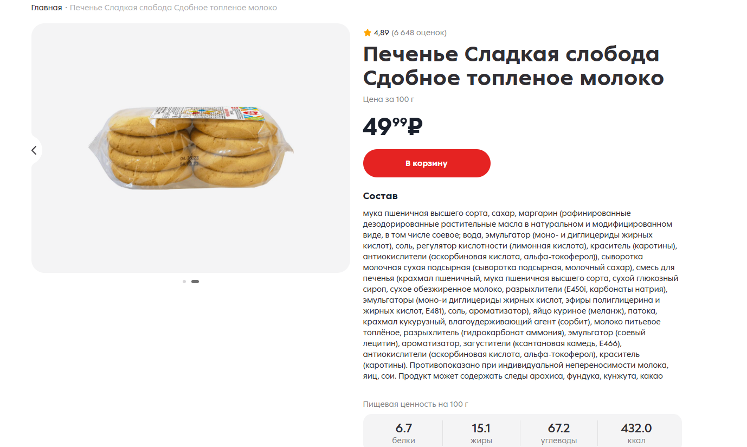The width and height of the screenshot is (747, 447).
Task: Select the active second carousel indicator dot
Action: tap(195, 282)
